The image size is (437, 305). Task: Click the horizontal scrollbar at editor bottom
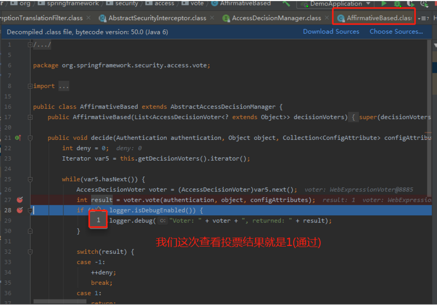point(60,302)
